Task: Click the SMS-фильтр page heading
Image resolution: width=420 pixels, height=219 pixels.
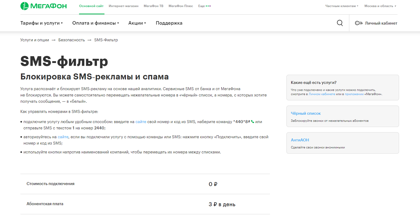Action: tap(64, 61)
